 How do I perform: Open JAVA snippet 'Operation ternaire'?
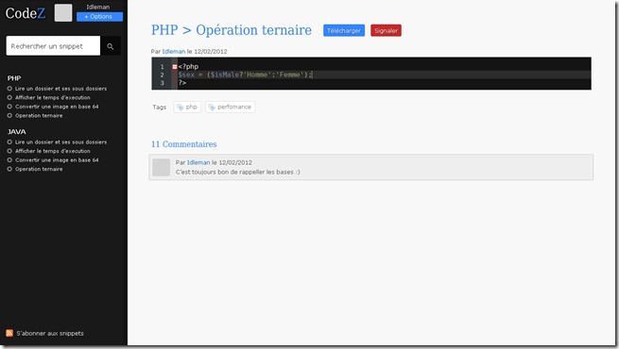coord(39,170)
